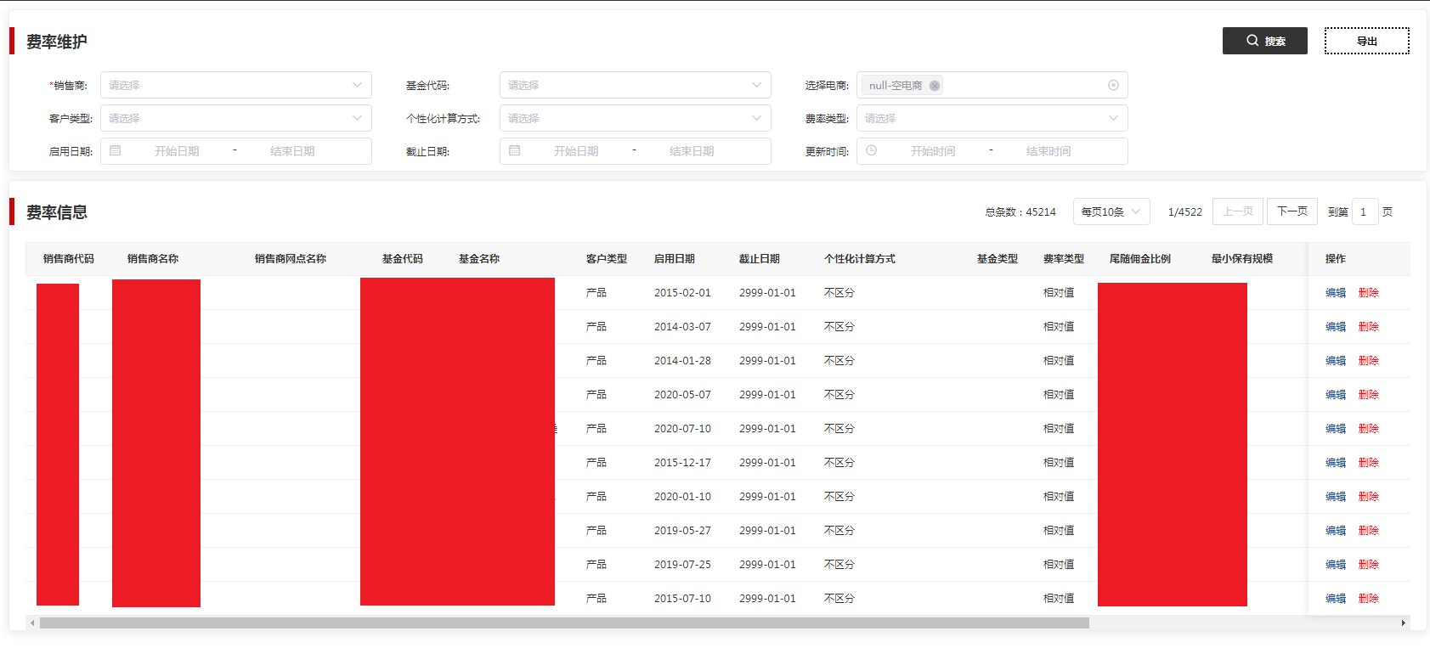Delete the 2020-01-10 row
The width and height of the screenshot is (1430, 648).
[1369, 497]
